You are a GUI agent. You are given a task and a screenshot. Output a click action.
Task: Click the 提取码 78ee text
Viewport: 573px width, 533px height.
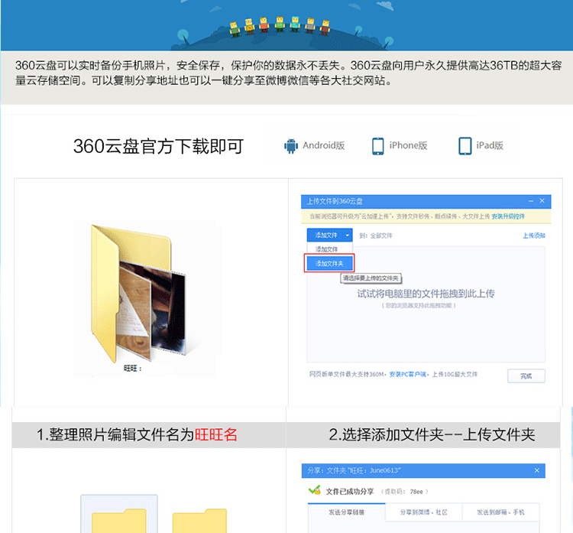pyautogui.click(x=404, y=492)
